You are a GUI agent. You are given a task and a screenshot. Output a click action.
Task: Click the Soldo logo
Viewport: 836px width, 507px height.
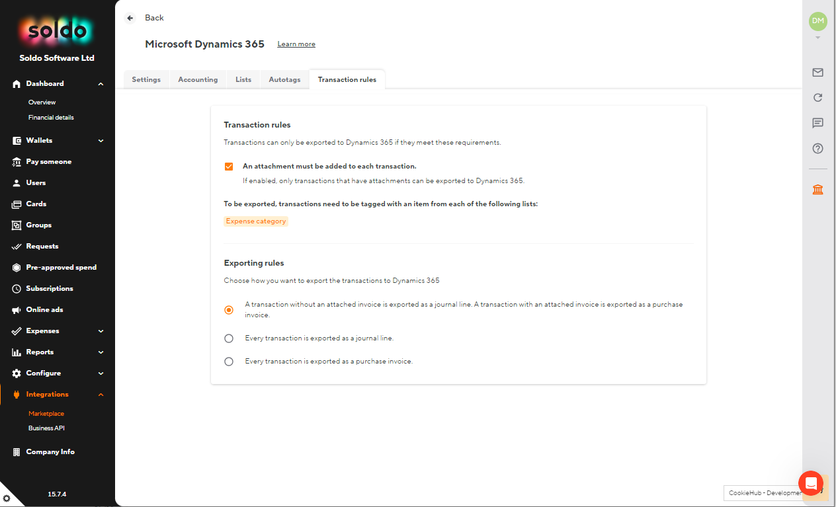57,32
